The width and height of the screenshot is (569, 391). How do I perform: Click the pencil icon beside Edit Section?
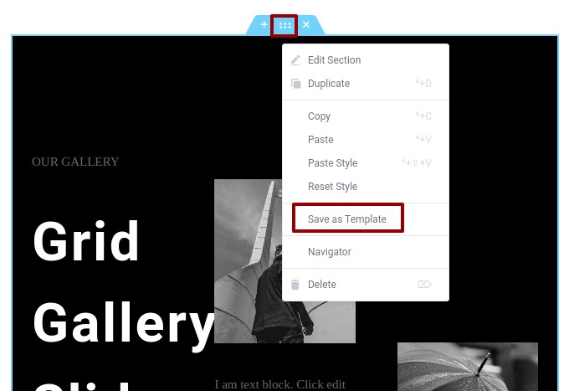pyautogui.click(x=295, y=60)
